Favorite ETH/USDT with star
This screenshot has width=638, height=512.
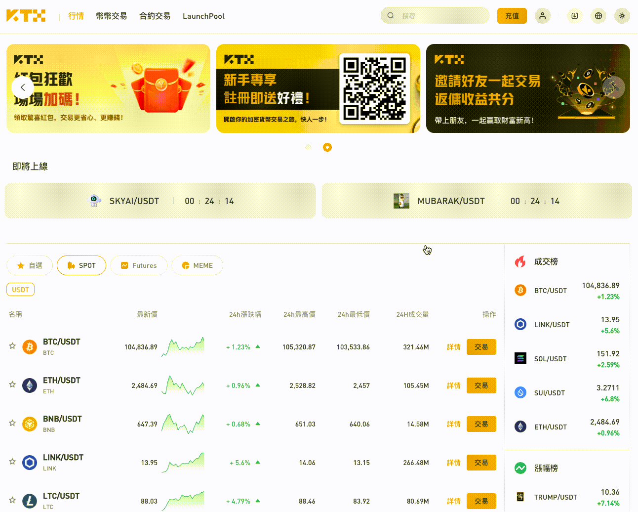[x=12, y=384]
